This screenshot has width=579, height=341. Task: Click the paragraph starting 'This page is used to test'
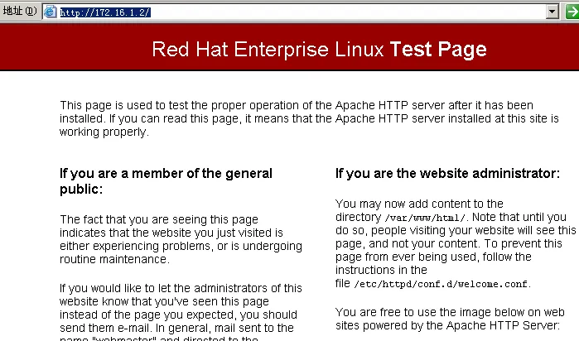click(309, 118)
